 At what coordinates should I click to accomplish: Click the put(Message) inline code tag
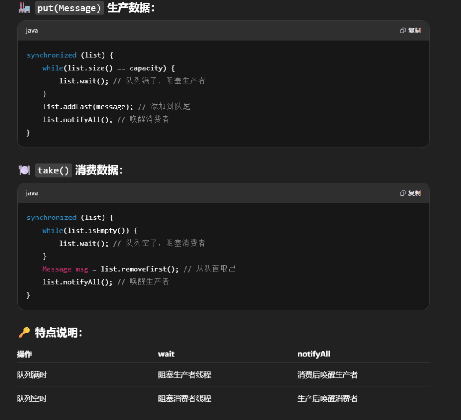tap(69, 8)
